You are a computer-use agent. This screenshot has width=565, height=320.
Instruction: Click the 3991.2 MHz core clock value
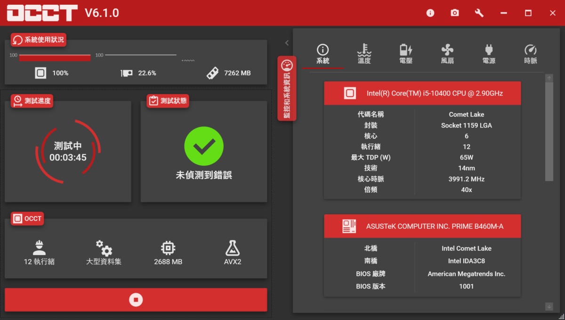click(x=467, y=179)
